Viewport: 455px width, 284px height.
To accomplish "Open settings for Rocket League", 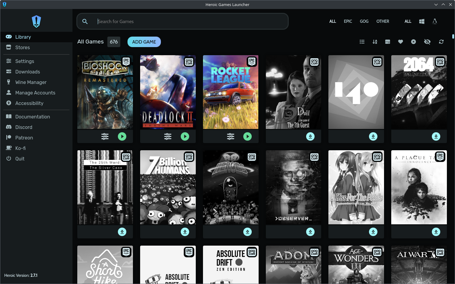I will coord(230,136).
